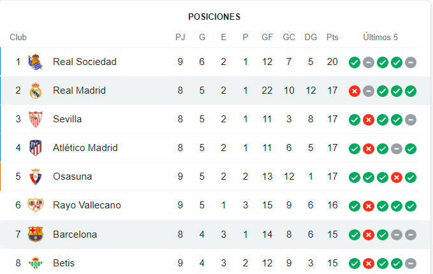The height and width of the screenshot is (274, 433).
Task: Click the Betis club crest
Action: tap(36, 263)
